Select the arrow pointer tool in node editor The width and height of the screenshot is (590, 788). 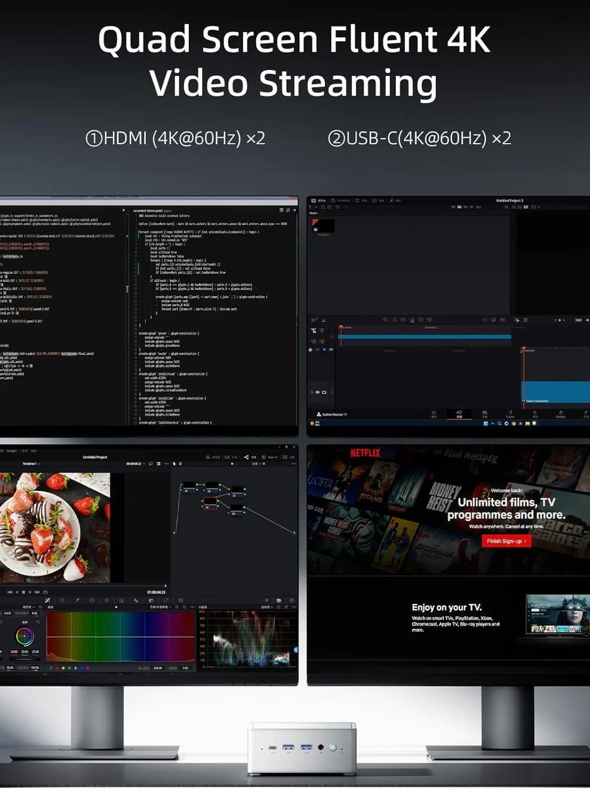174,463
